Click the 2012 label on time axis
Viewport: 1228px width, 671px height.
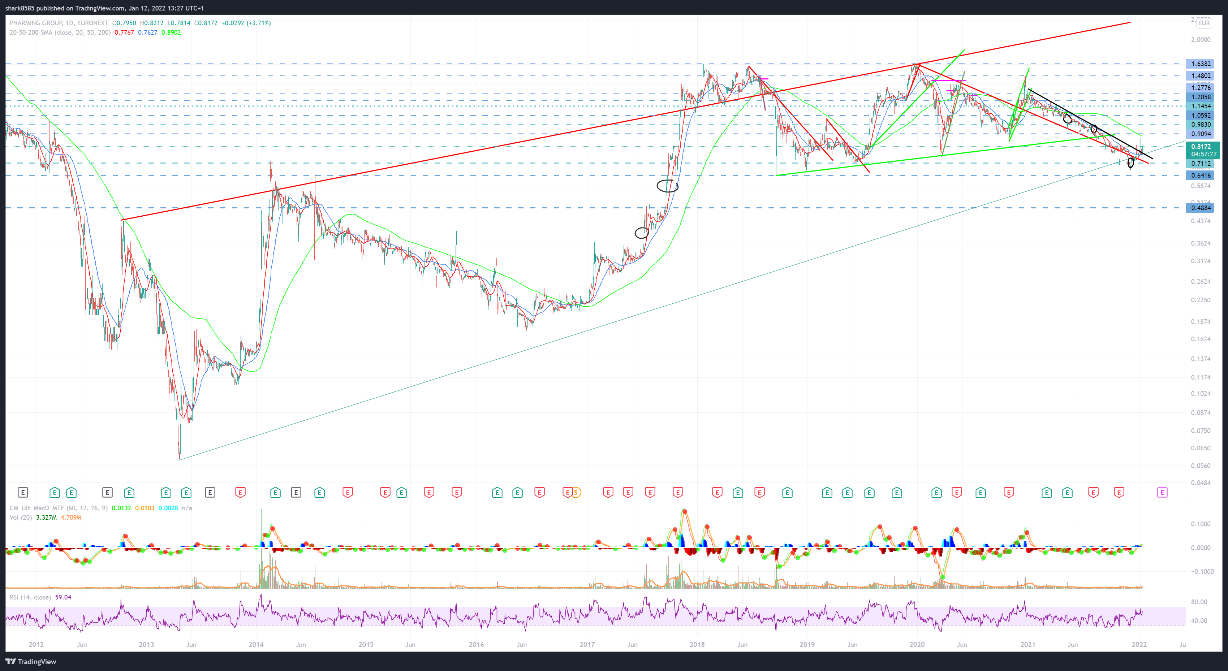pos(36,644)
